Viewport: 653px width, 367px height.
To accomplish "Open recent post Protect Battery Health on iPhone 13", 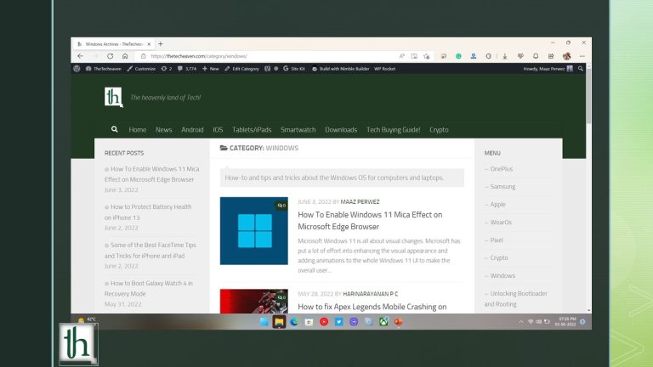I will point(148,212).
